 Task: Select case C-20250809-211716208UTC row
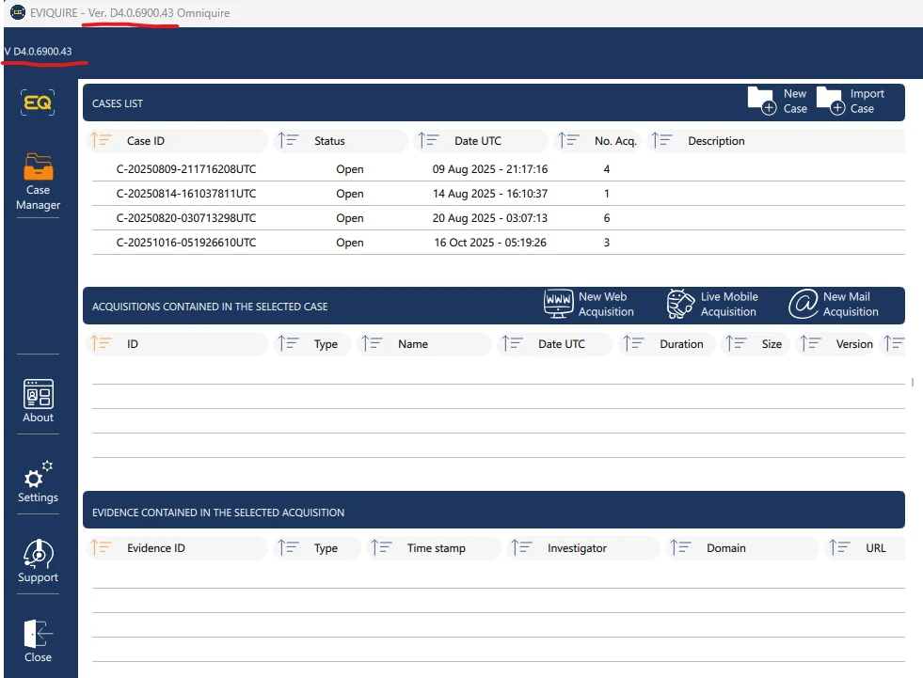click(186, 169)
